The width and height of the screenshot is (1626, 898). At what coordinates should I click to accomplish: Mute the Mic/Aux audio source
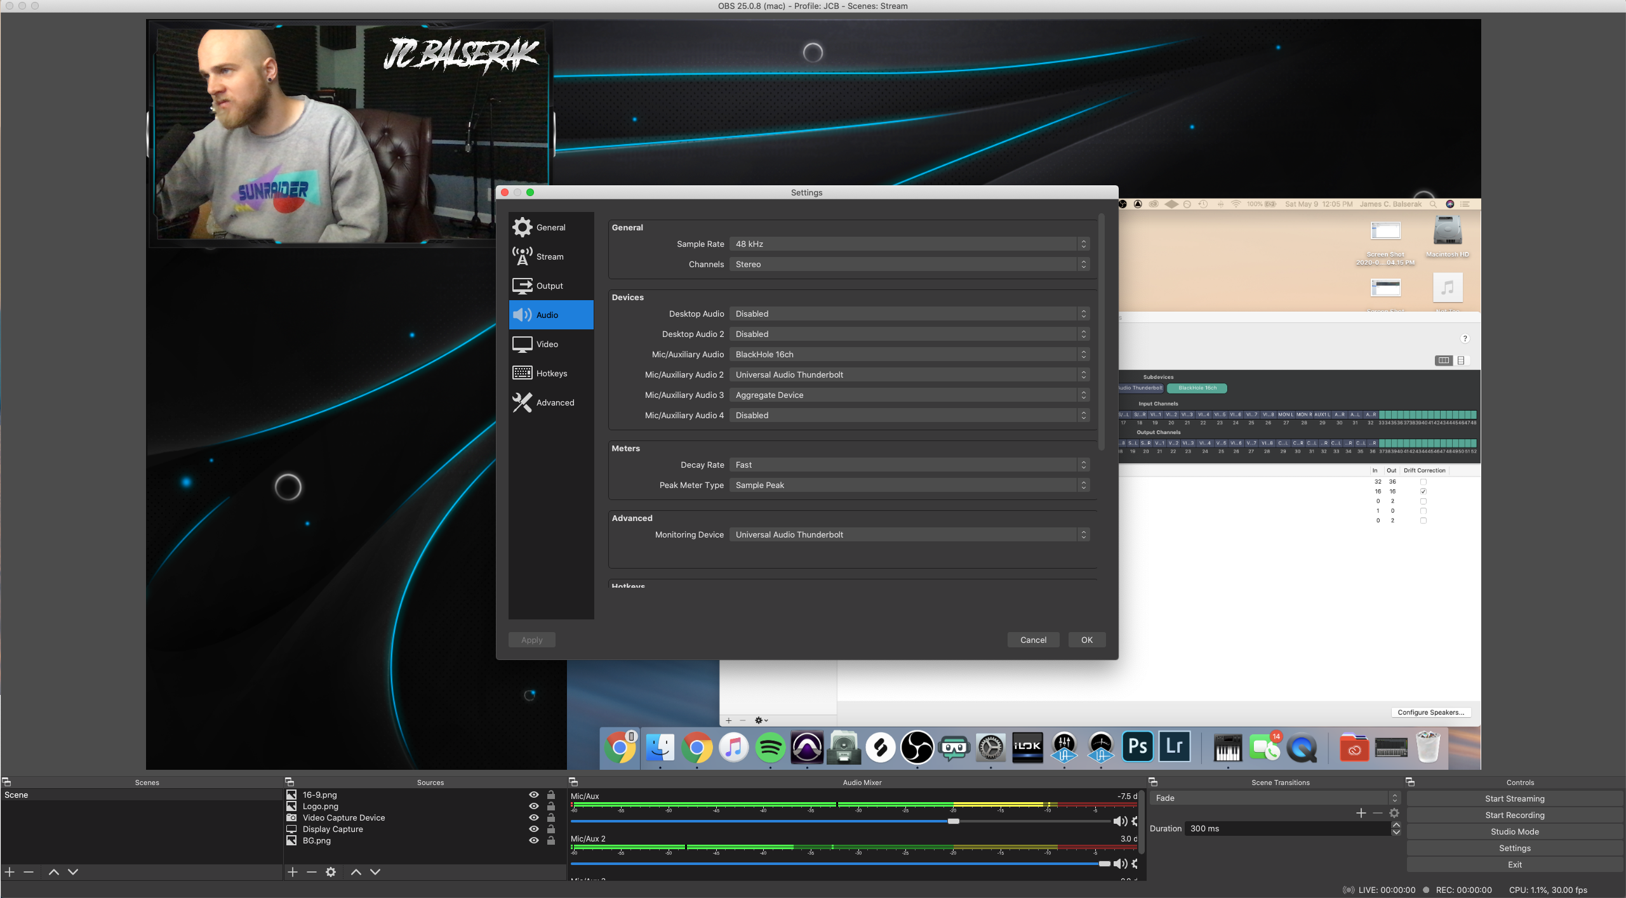click(1119, 821)
